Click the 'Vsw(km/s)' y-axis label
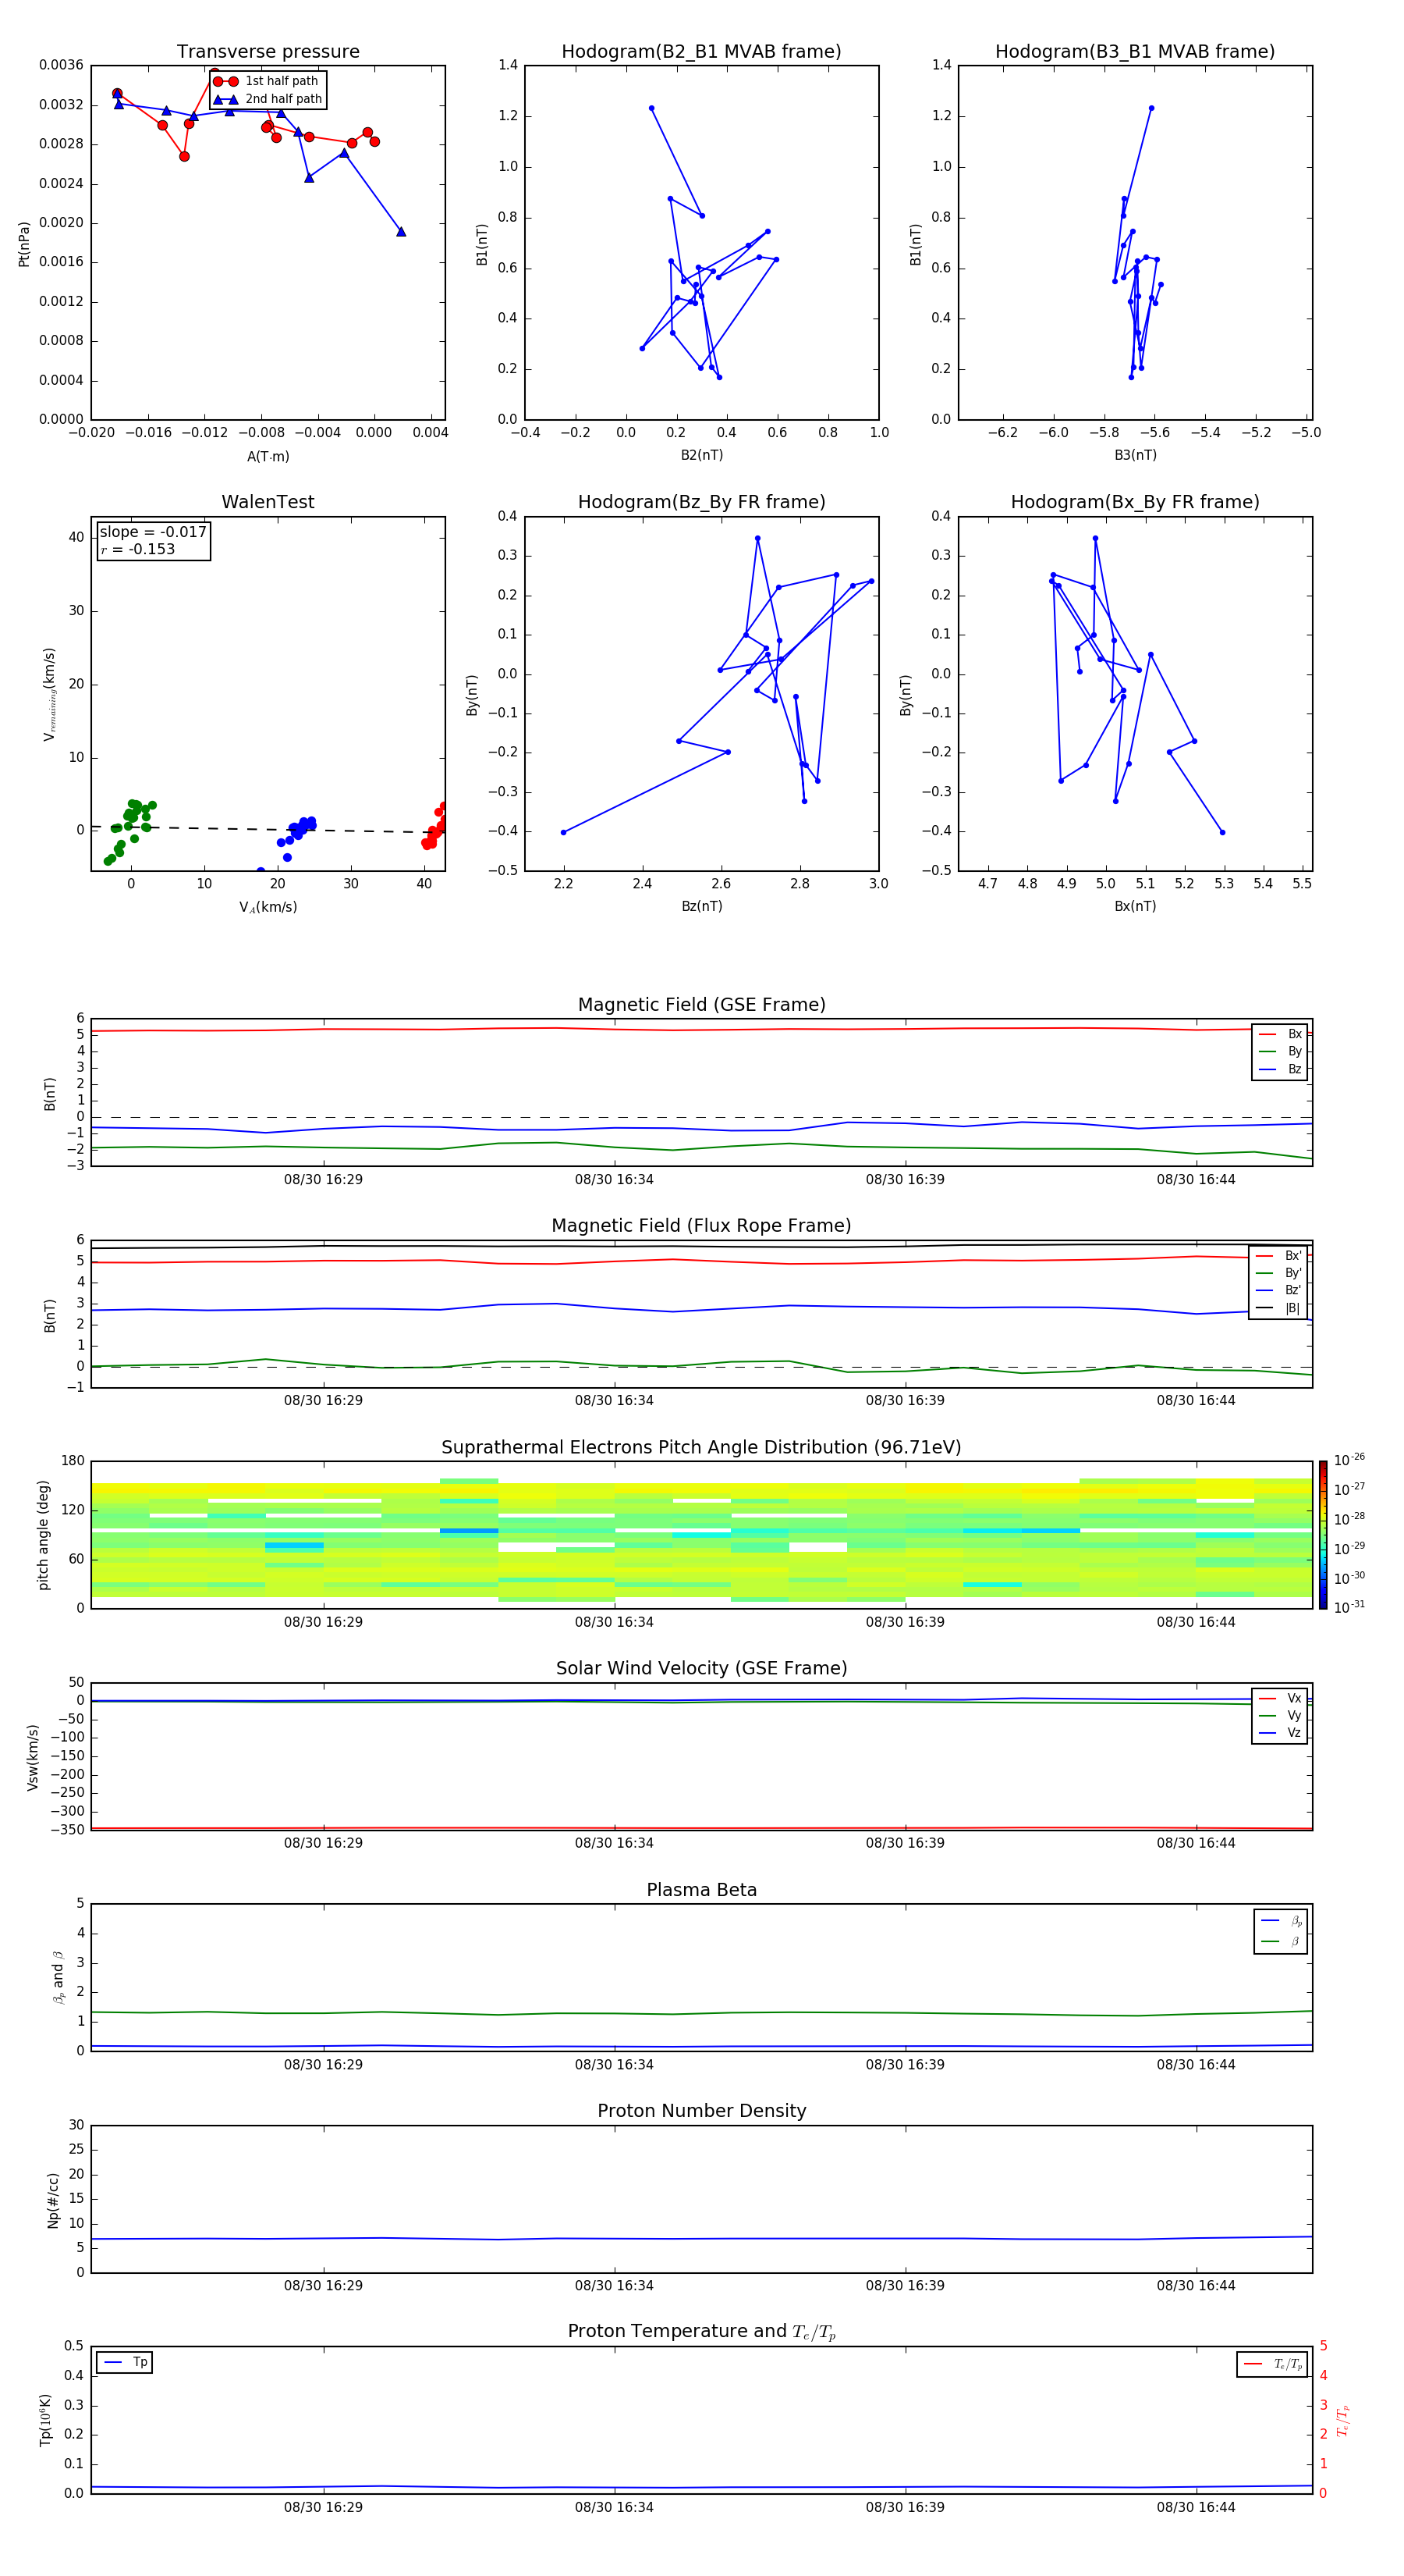Screen dimensions: 1404x2576 (33, 1757)
